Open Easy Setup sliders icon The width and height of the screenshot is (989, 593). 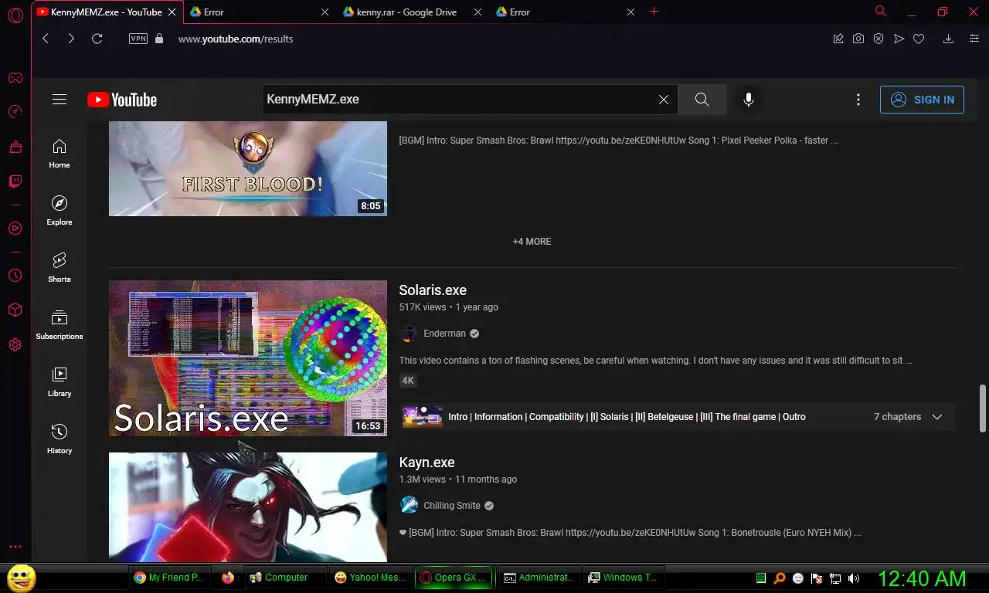click(974, 39)
